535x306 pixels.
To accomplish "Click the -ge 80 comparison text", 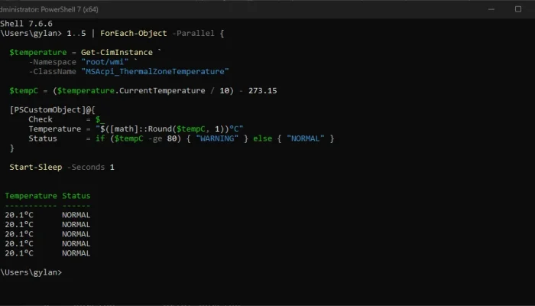I will pyautogui.click(x=162, y=138).
